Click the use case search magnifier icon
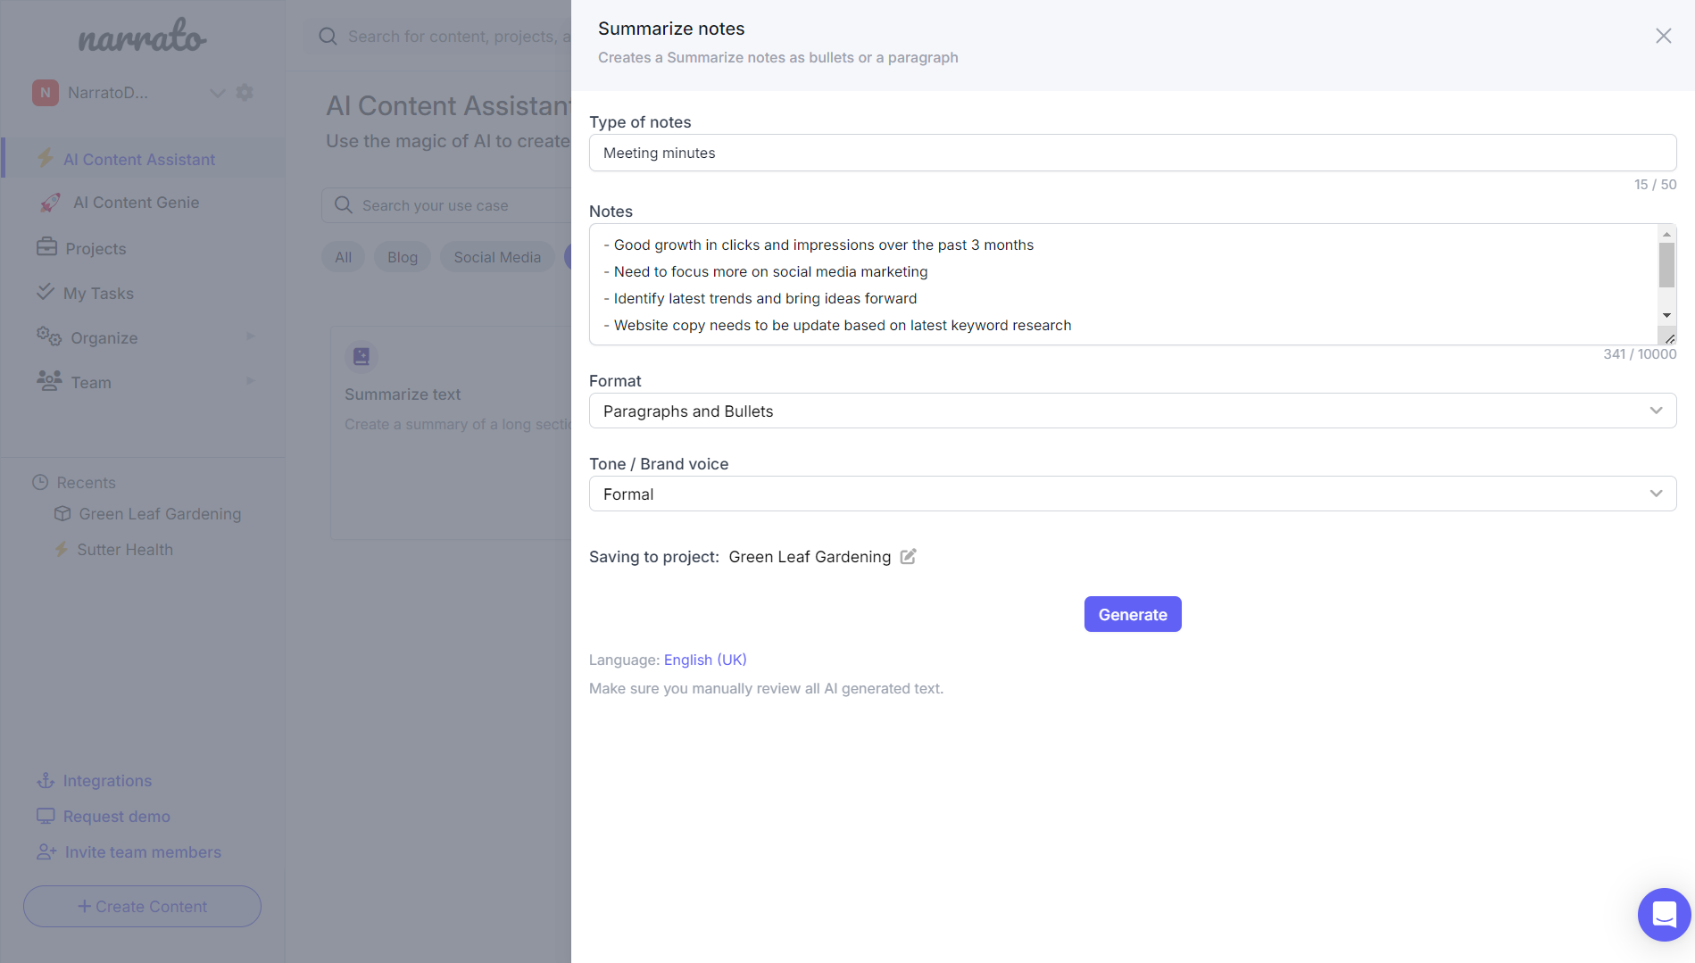Screen dimensions: 1695x963 click(344, 205)
